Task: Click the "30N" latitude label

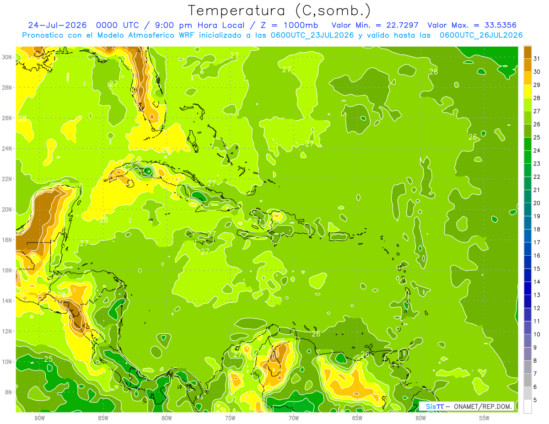Action: coord(7,57)
